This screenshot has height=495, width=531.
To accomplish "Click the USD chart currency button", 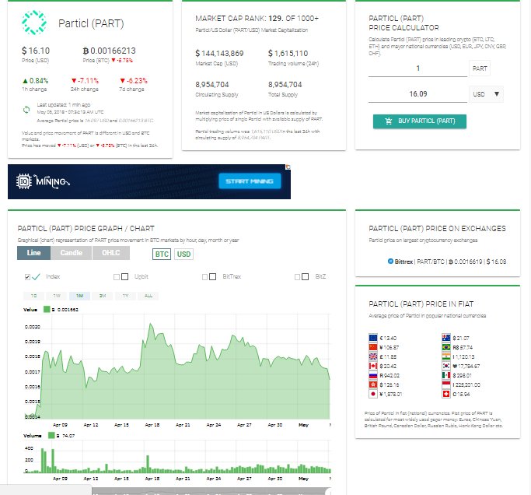I will [x=183, y=255].
